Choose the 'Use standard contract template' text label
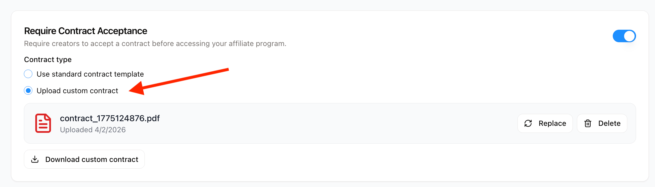This screenshot has width=655, height=187. [90, 74]
